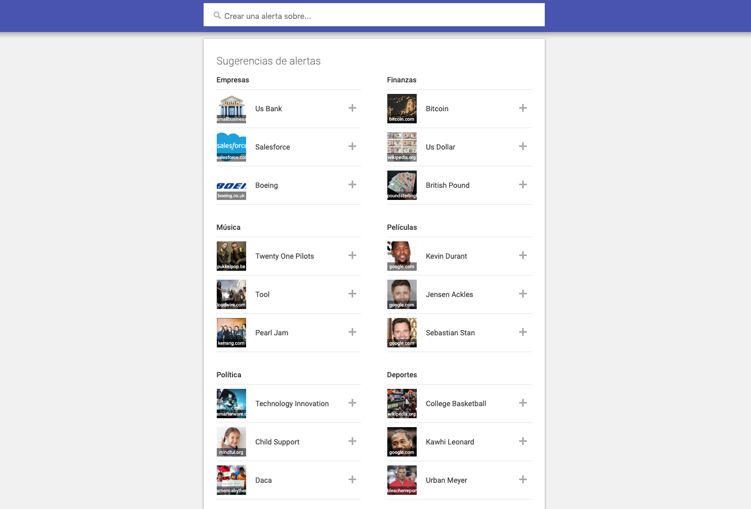Click the 'Deportes' category heading
Viewport: 751px width, 509px height.
pos(402,375)
